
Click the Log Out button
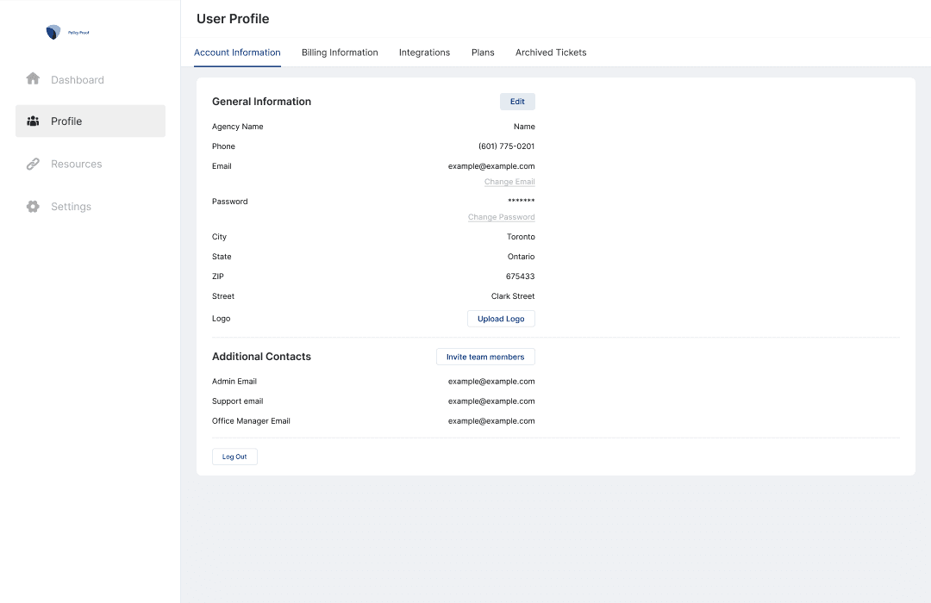[x=234, y=456]
